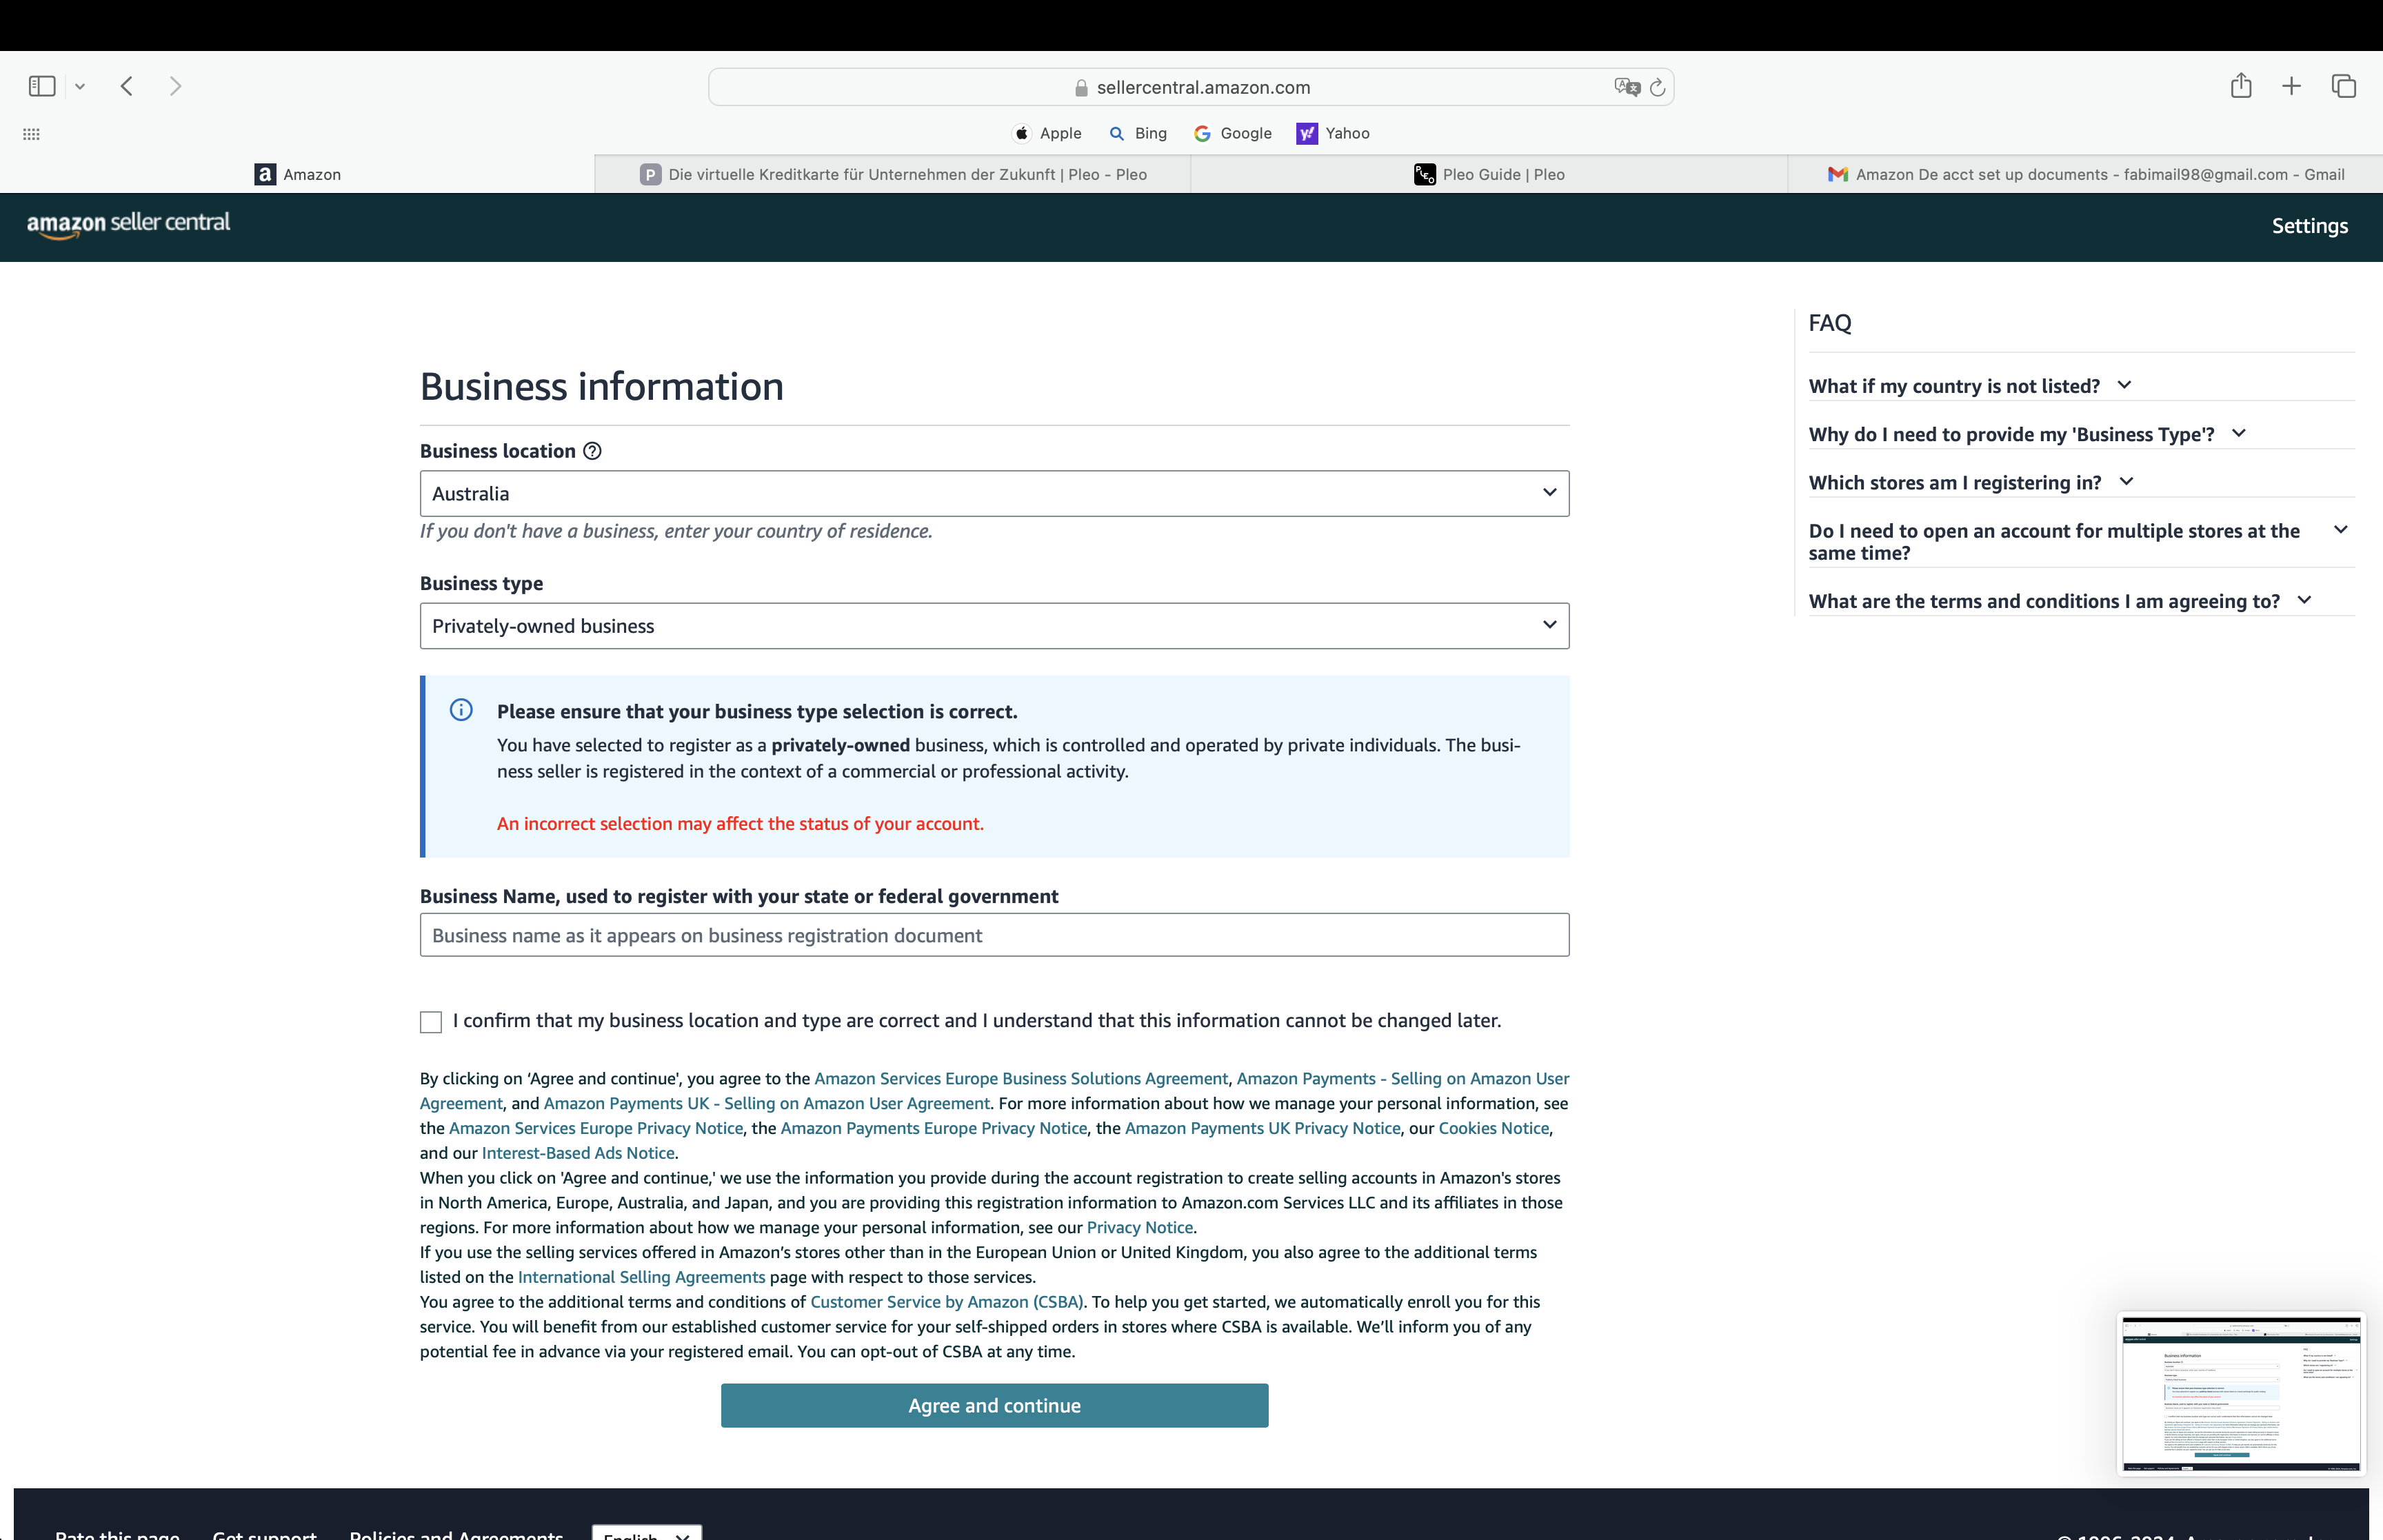Screen dimensions: 2383x1540
Task: Click the Agree and continue button
Action: click(x=994, y=1405)
